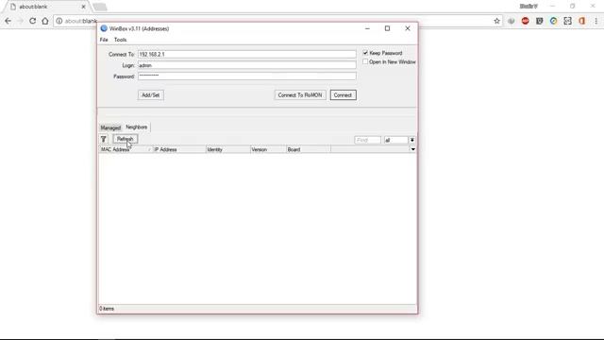Open the Tools menu in WinBox
604x340 pixels.
click(120, 40)
